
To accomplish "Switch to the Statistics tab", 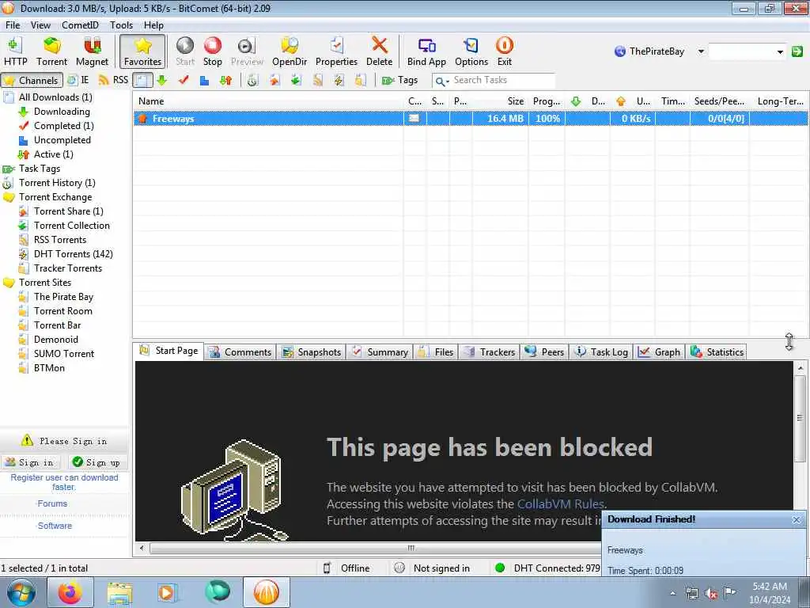I will click(x=717, y=352).
